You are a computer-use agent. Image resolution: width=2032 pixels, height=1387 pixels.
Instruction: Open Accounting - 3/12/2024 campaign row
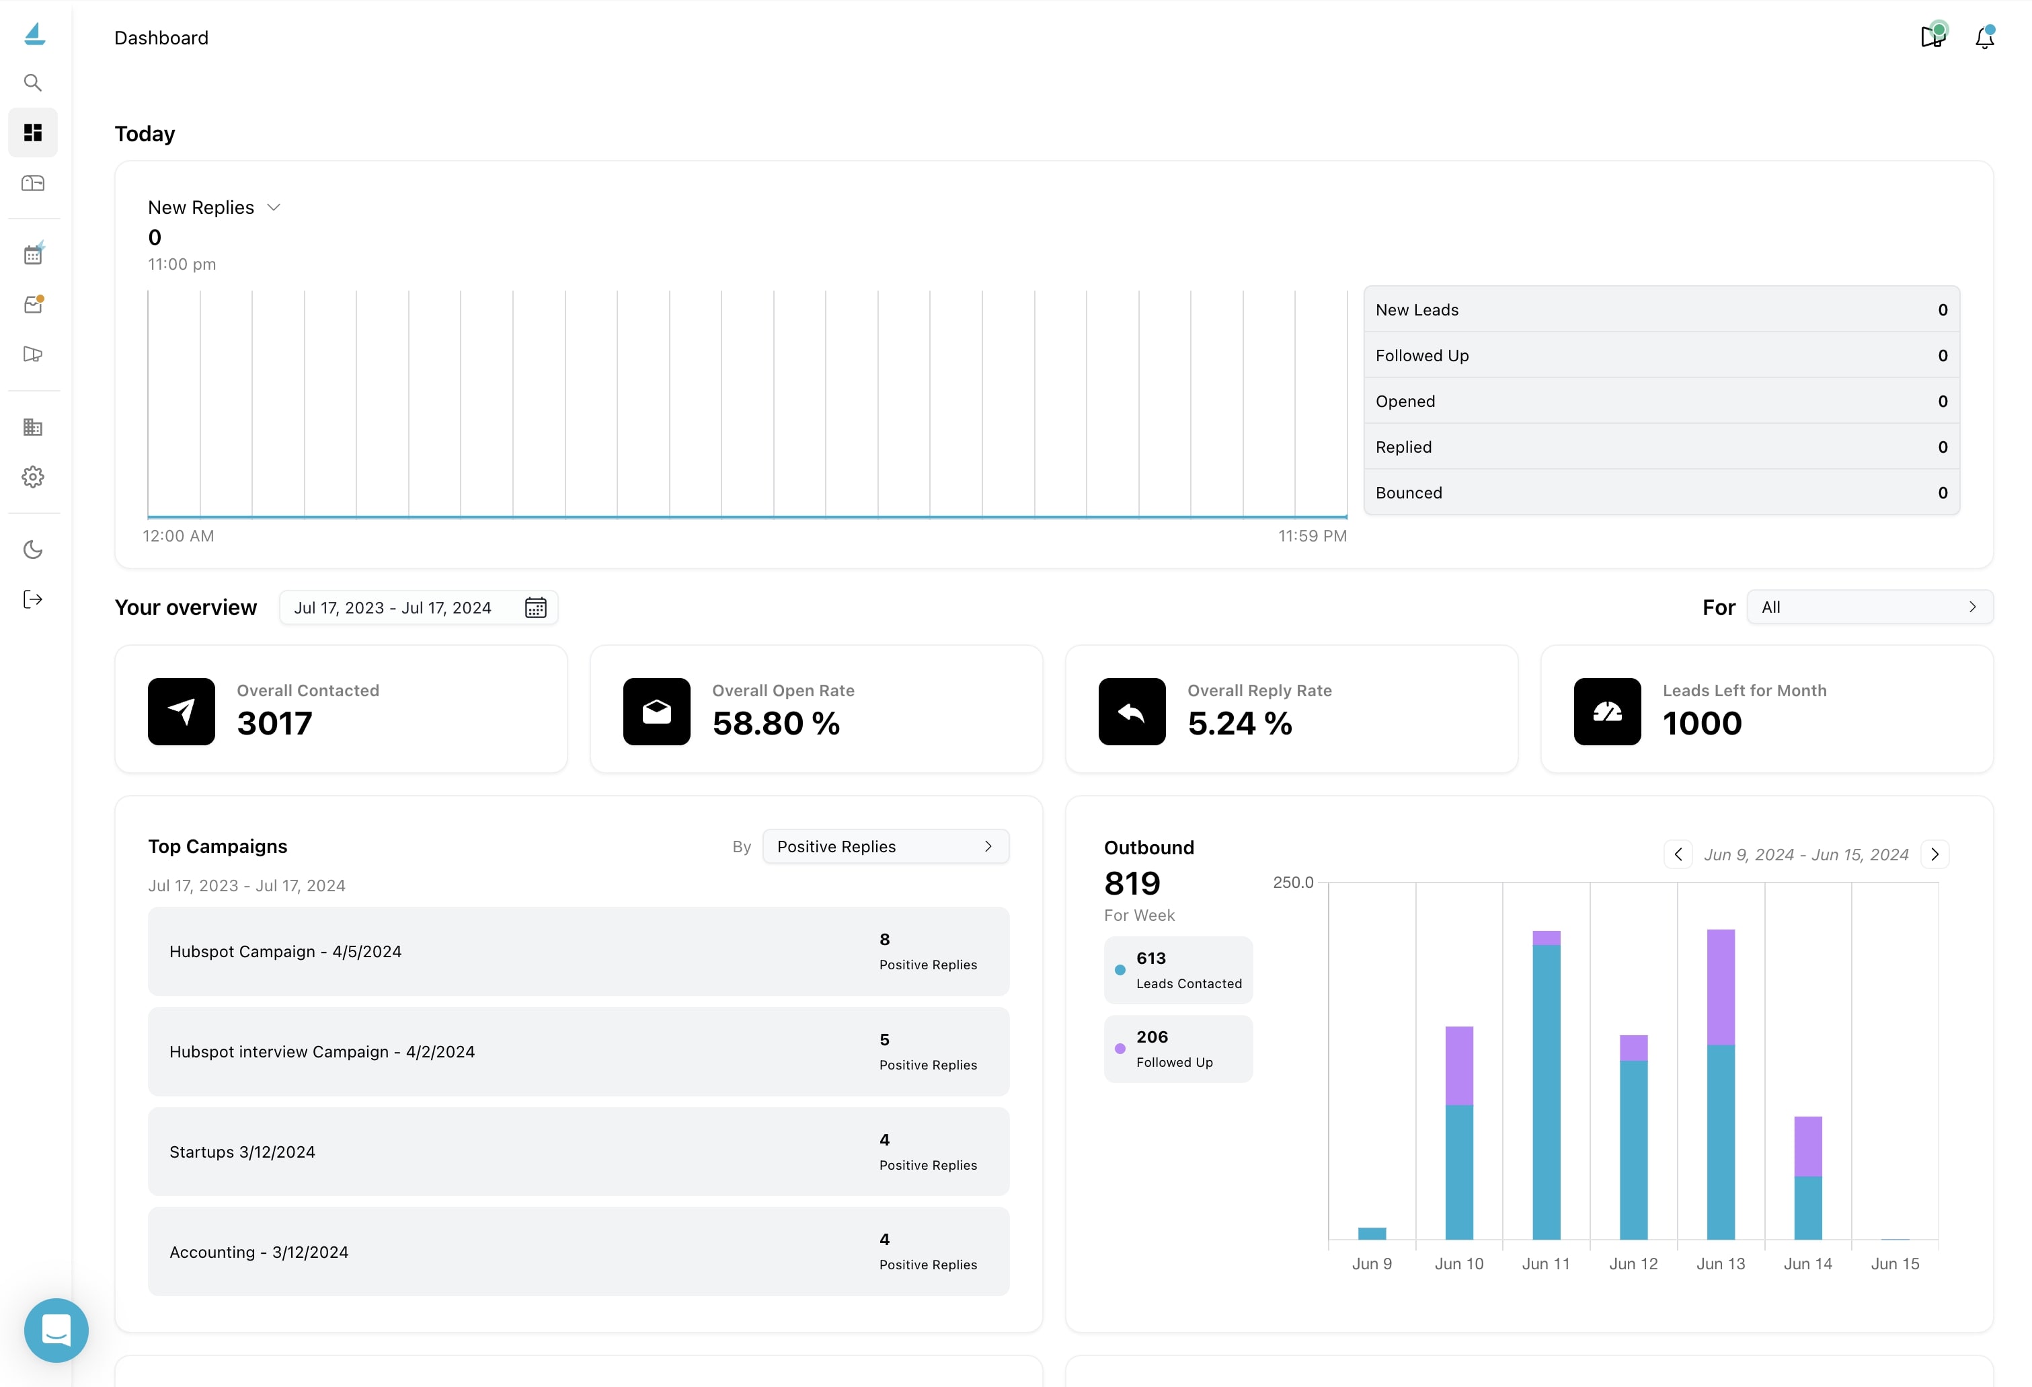[579, 1252]
